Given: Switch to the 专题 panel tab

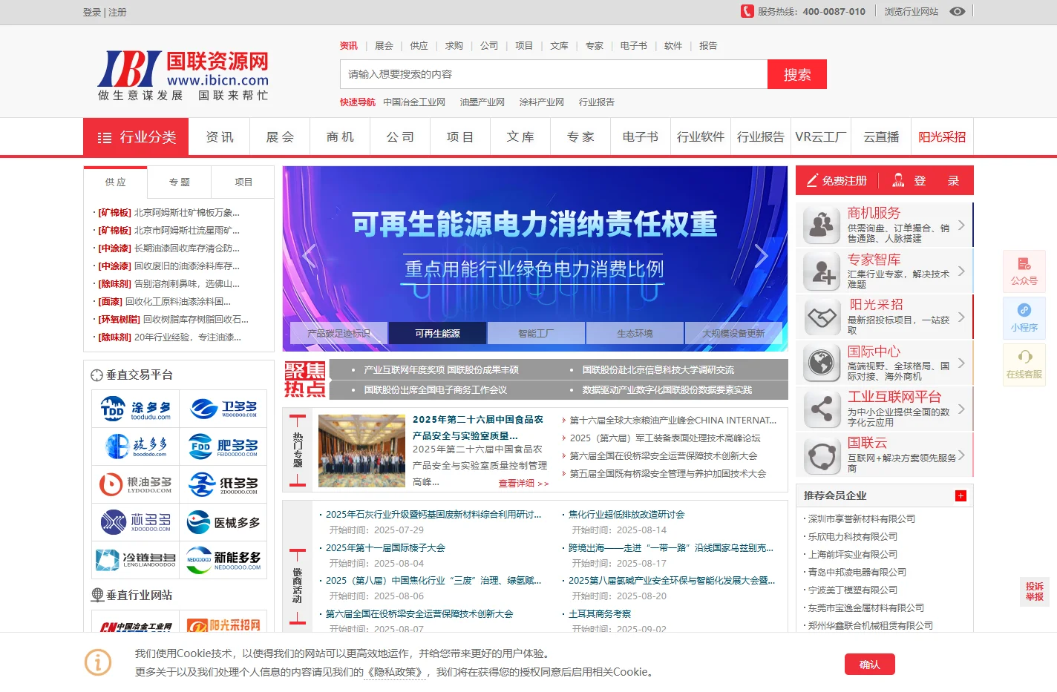Looking at the screenshot, I should click(x=180, y=182).
